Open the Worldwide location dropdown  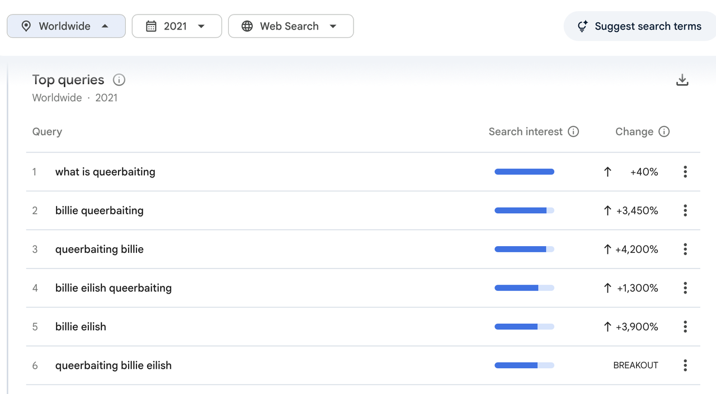click(x=66, y=26)
